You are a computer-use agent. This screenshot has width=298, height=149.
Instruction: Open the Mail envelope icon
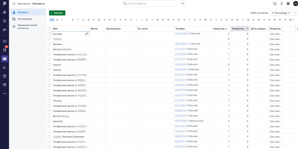click(5, 41)
